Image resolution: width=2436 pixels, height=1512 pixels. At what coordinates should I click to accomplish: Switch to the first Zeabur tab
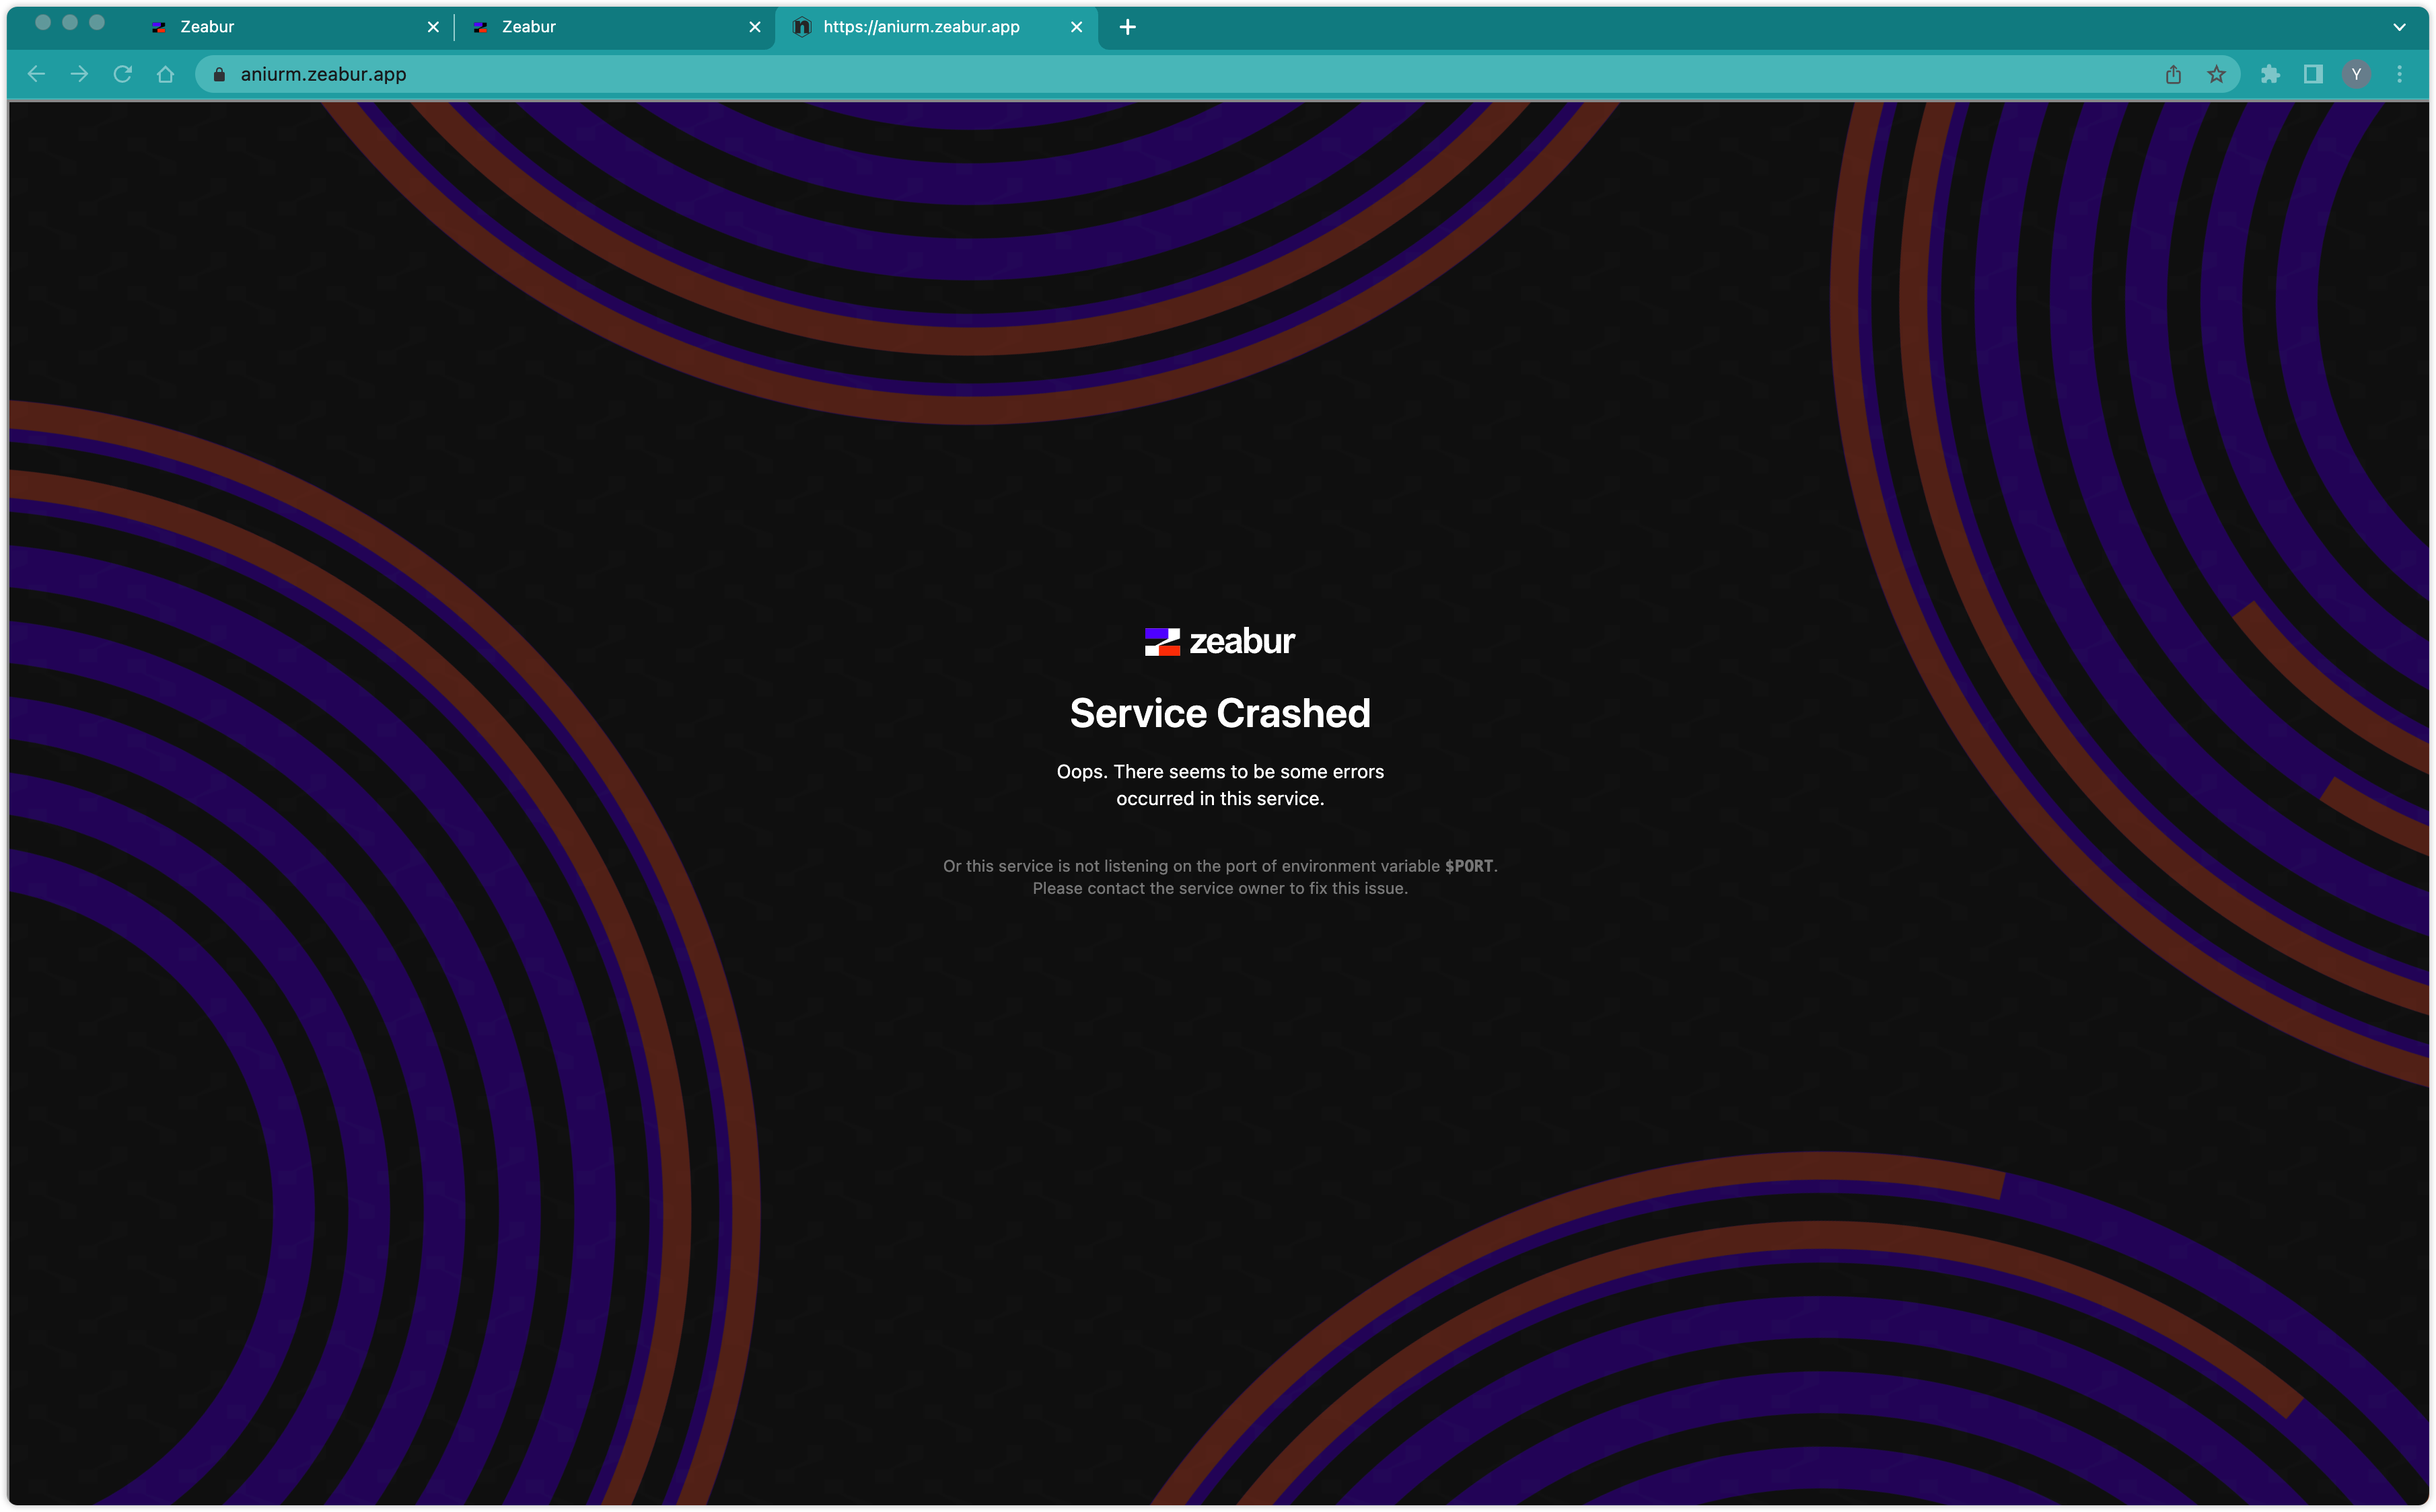(294, 27)
